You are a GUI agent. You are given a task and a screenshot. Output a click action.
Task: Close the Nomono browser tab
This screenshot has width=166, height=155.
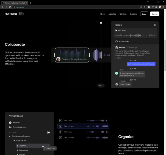26,3
